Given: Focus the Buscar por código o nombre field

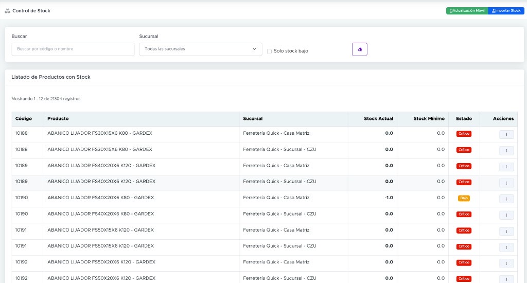Looking at the screenshot, I should [73, 49].
